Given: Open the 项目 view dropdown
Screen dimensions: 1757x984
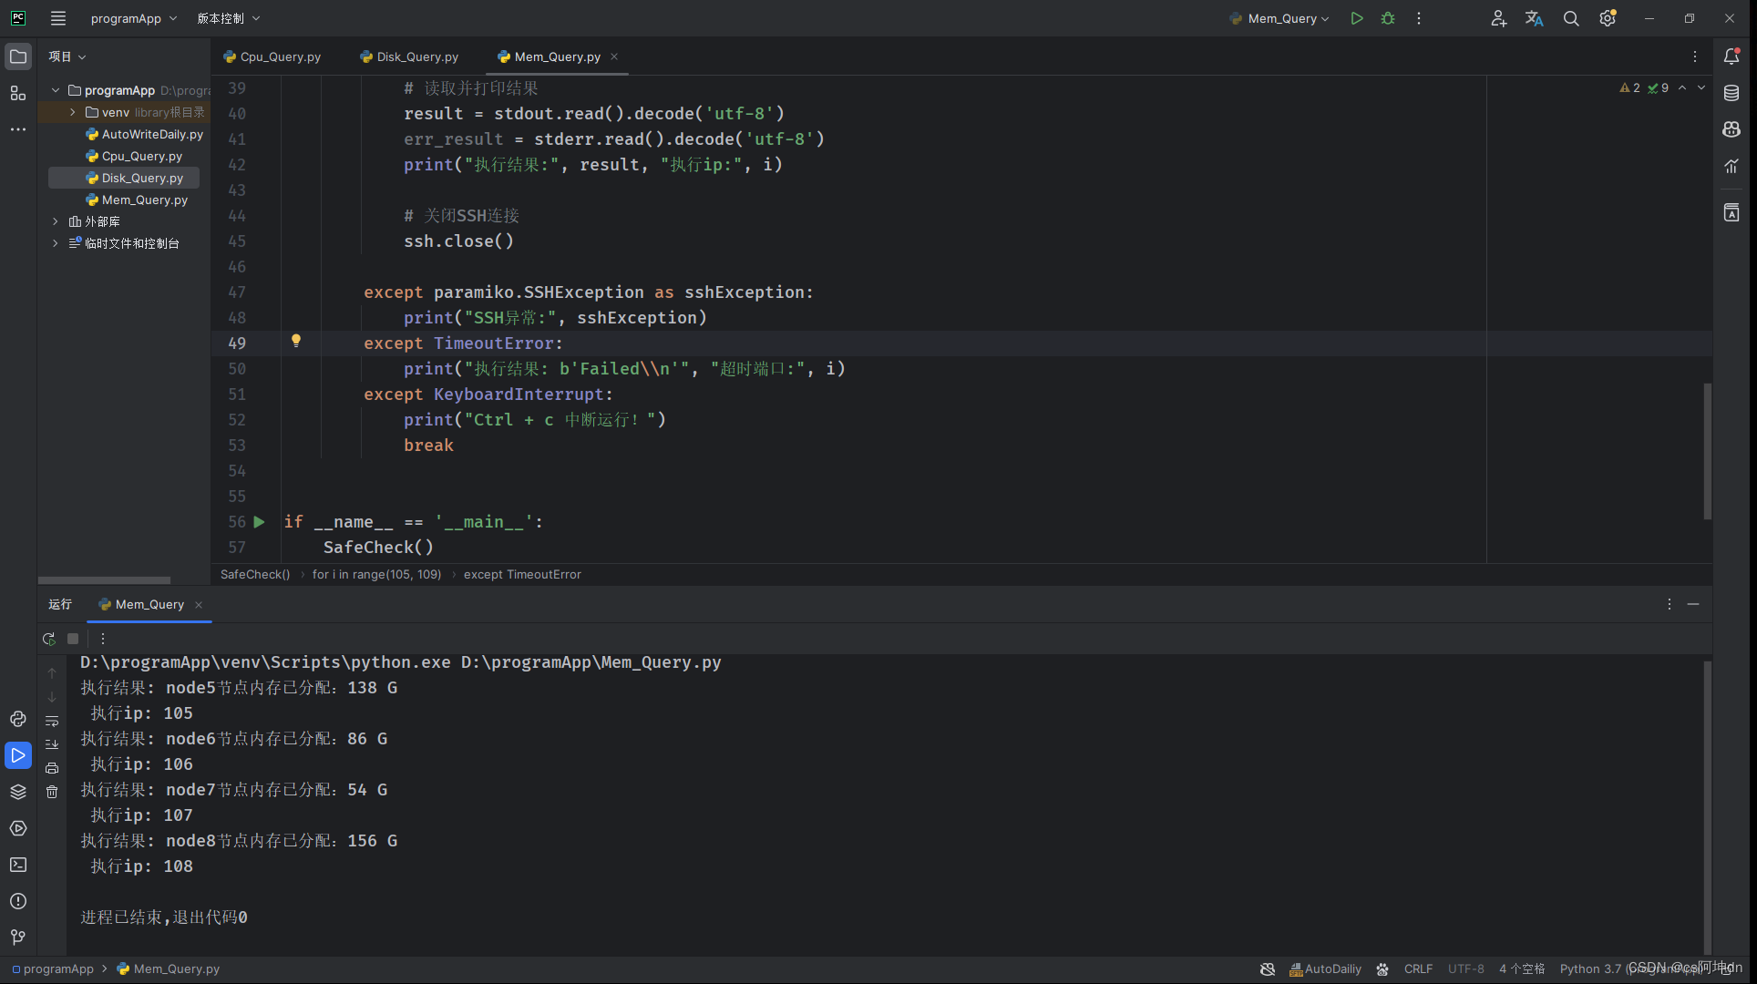Looking at the screenshot, I should (67, 56).
